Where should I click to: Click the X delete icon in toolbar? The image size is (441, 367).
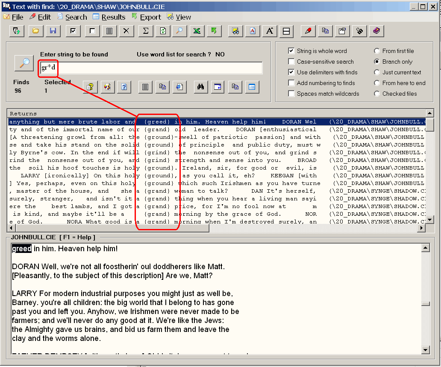click(126, 31)
